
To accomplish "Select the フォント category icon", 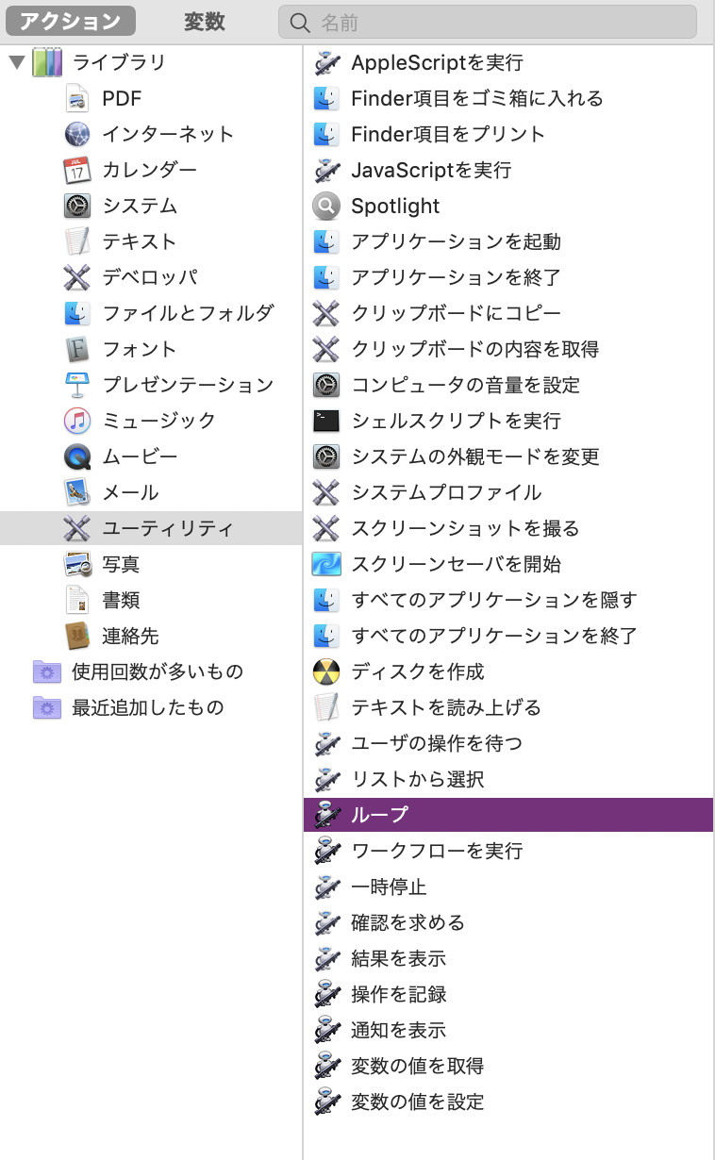I will tap(77, 350).
